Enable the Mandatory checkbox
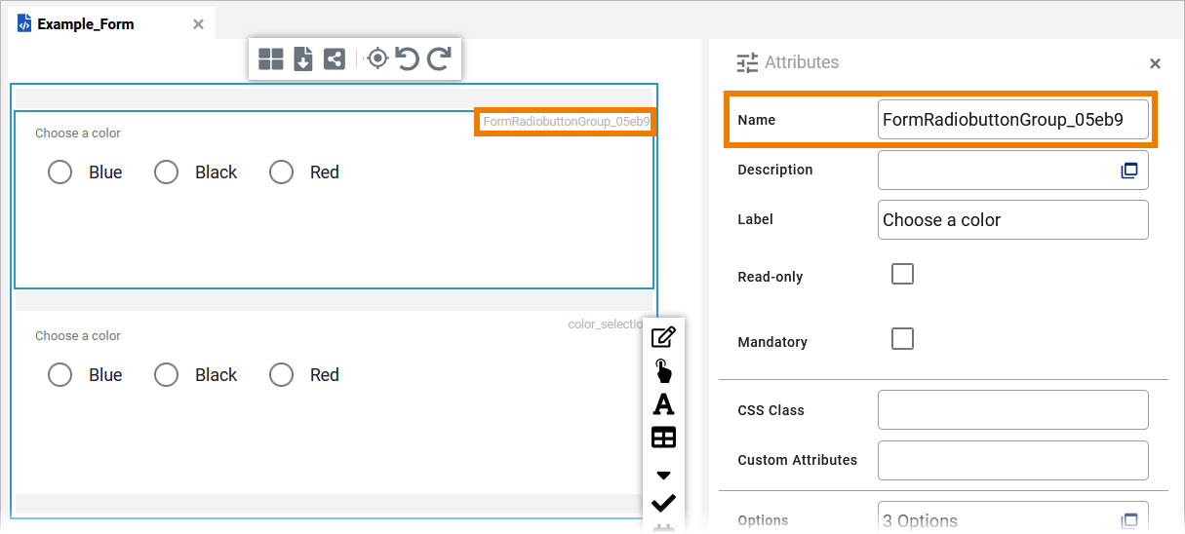Viewport: 1185px width, 534px height. pos(903,339)
